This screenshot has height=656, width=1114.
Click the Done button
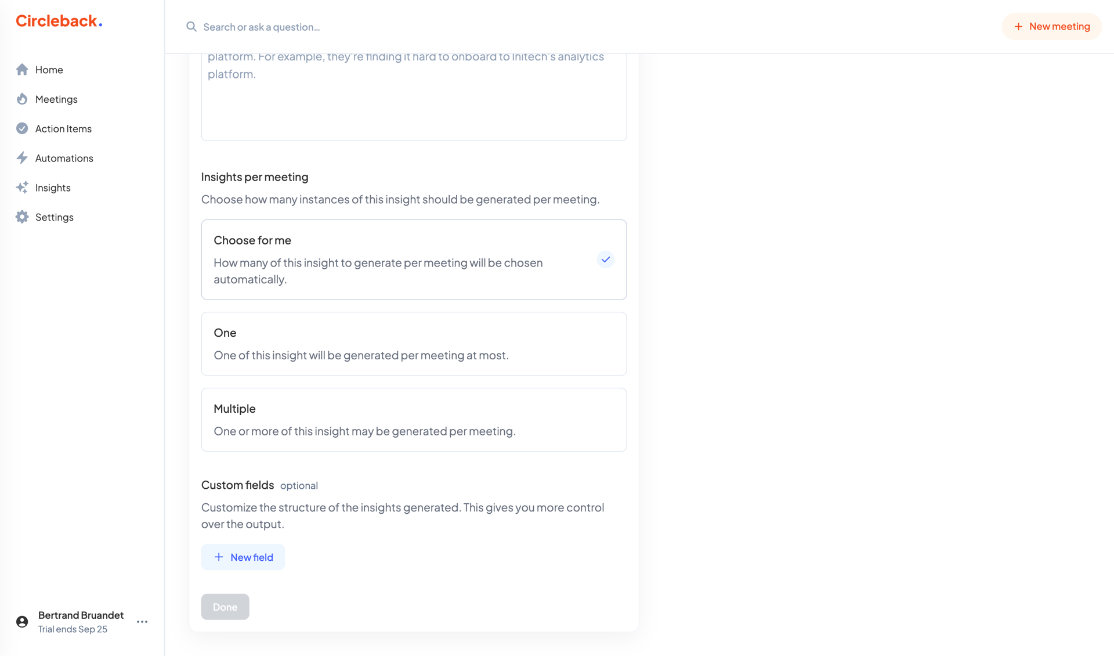click(x=225, y=607)
